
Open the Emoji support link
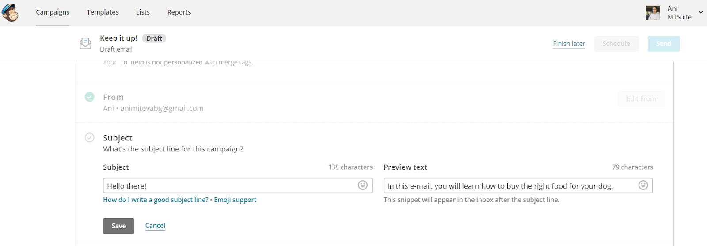pos(235,200)
